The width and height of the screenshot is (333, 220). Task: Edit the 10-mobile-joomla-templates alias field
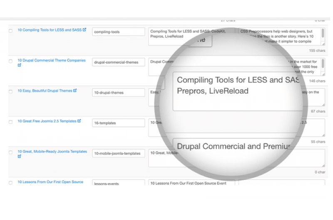click(119, 153)
